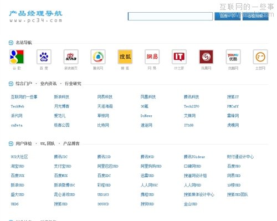277x221 pixels.
Task: Open the 金山UED link
Action: click(191, 204)
